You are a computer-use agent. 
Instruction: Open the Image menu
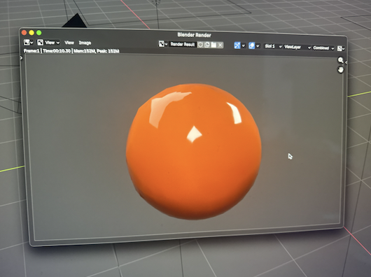(x=85, y=43)
